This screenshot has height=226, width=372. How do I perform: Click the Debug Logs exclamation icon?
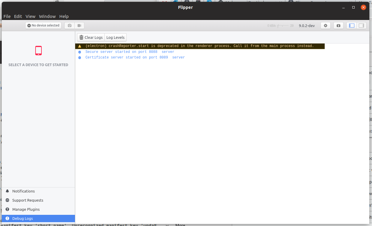pos(7,218)
